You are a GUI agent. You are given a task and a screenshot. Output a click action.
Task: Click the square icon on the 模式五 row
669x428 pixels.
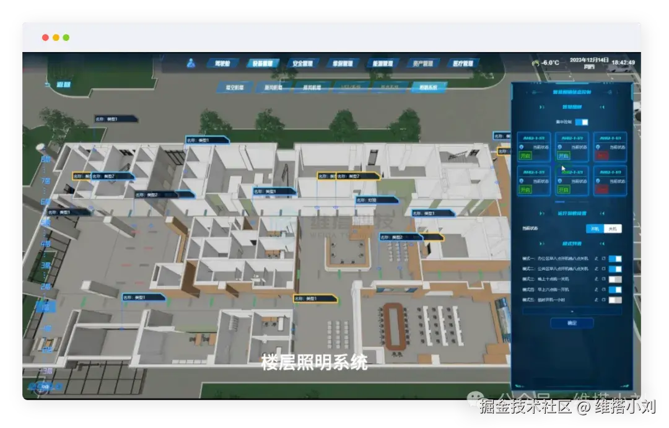coord(604,300)
